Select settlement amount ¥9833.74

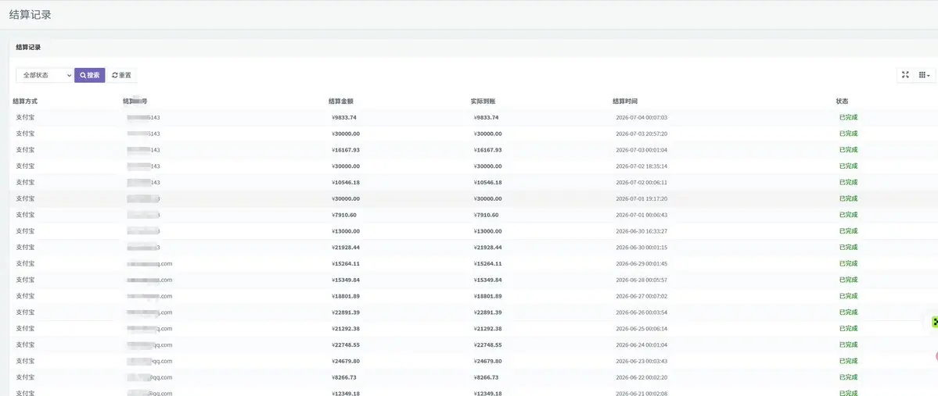click(344, 118)
